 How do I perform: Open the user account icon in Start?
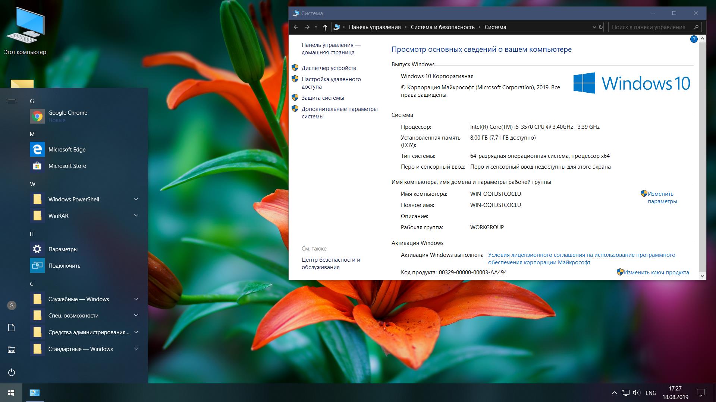pos(12,305)
